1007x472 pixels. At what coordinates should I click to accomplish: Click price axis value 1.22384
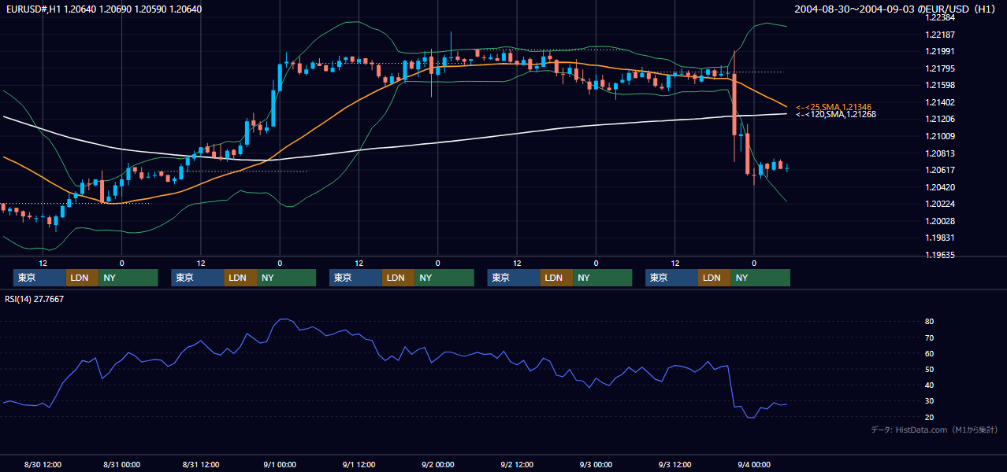pyautogui.click(x=941, y=17)
